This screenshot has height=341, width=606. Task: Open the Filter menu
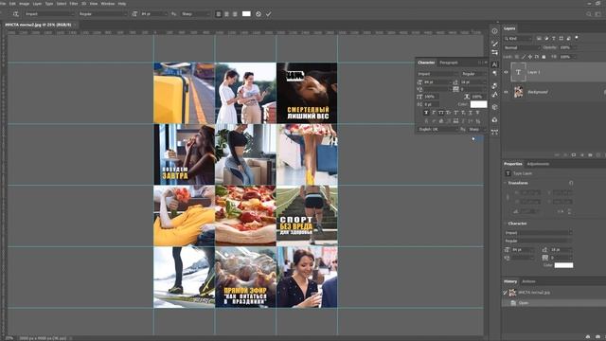point(74,4)
